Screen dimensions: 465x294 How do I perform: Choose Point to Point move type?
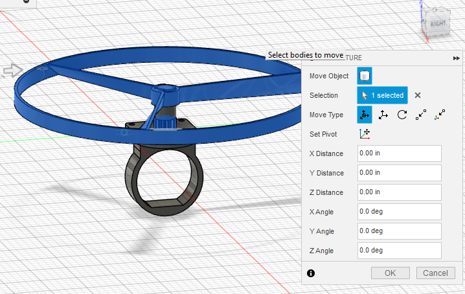click(x=421, y=115)
